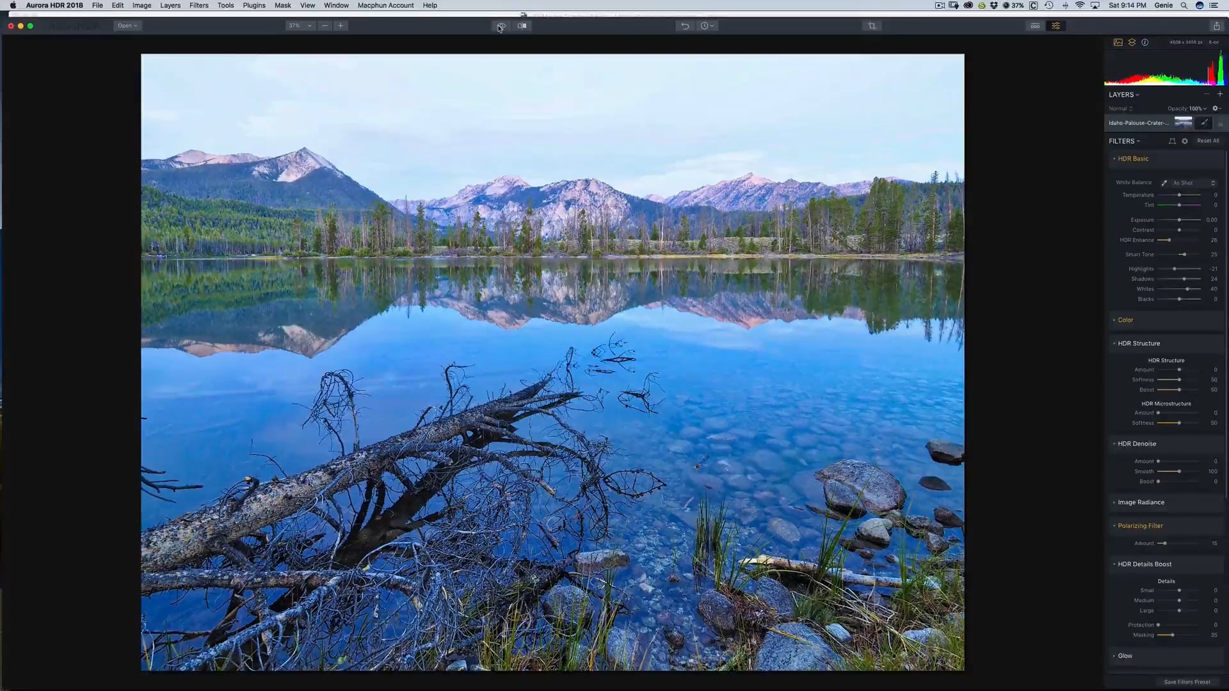
Task: Toggle the Presets panel strip icon
Action: [x=1034, y=26]
